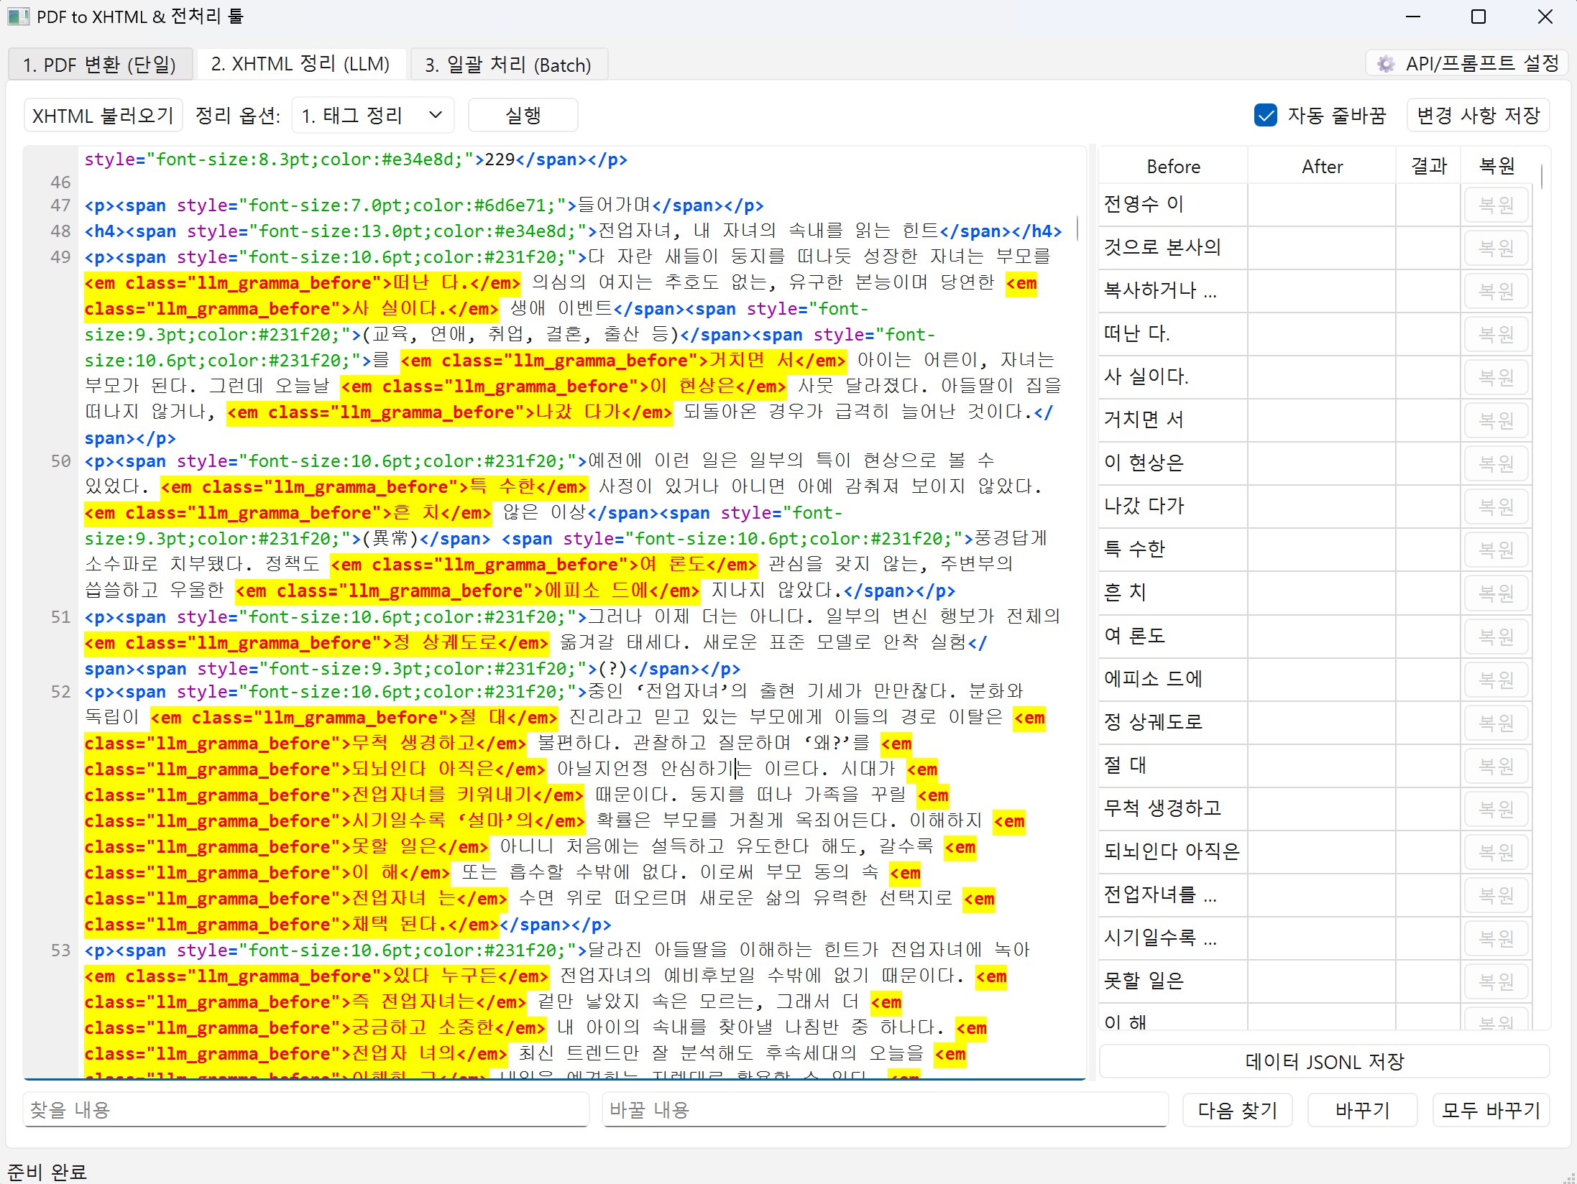Viewport: 1577px width, 1184px height.
Task: Click the 다음 찾기 button
Action: pyautogui.click(x=1237, y=1110)
